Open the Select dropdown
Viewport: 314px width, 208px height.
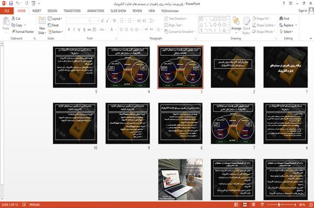coord(286,32)
